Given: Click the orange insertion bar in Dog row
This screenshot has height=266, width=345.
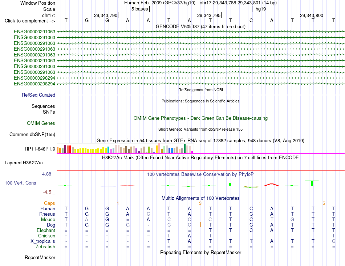Looking at the screenshot, I should point(201,224).
